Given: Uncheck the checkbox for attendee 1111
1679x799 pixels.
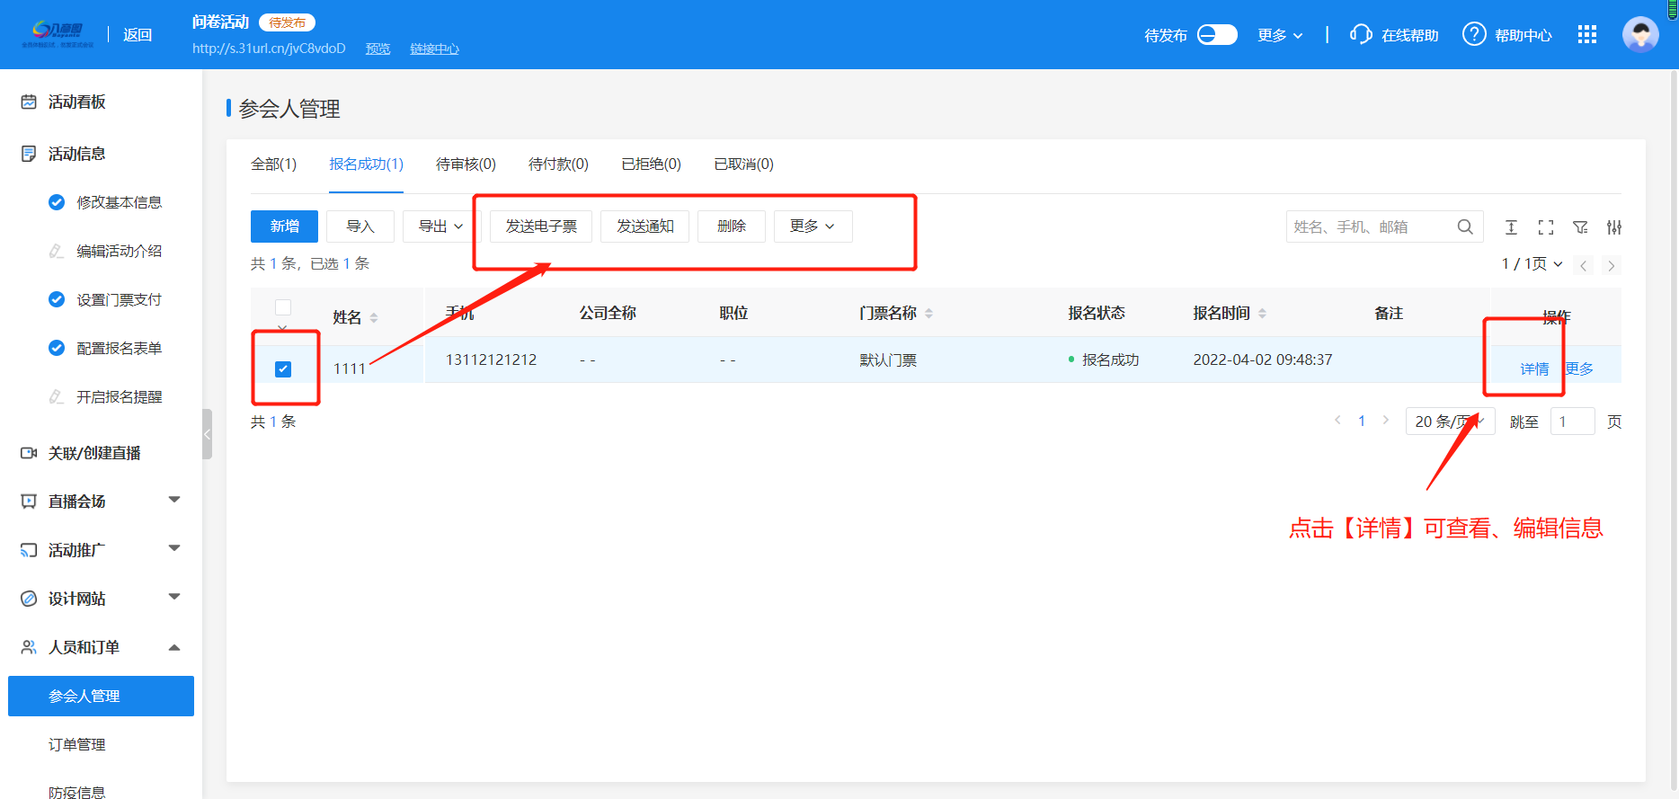Looking at the screenshot, I should 283,369.
